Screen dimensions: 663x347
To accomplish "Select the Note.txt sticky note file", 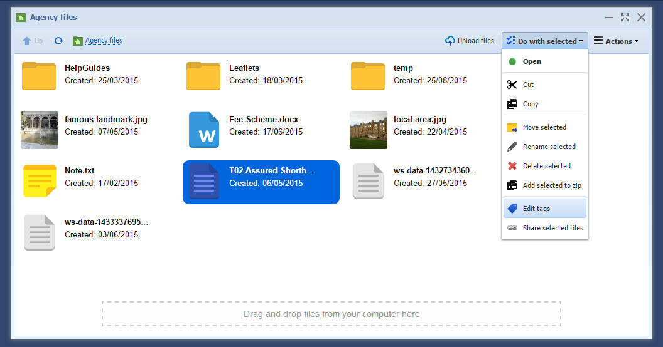I will [x=40, y=182].
